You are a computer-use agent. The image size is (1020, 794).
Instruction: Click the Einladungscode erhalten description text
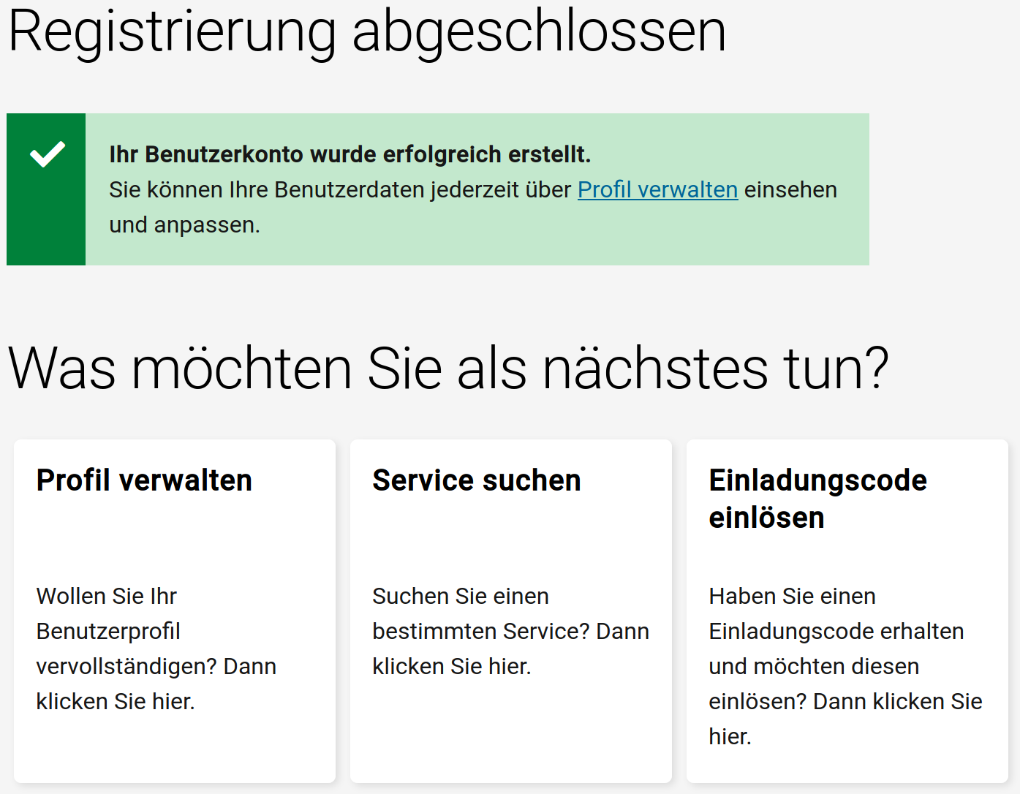[845, 666]
